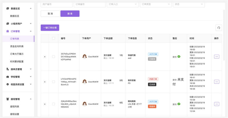This screenshot has height=118, width=228.
Task: Open the 订单类型 dropdown filter
Action: pos(156,4)
